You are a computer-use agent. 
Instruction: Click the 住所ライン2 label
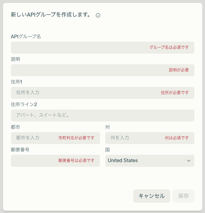(x=24, y=105)
